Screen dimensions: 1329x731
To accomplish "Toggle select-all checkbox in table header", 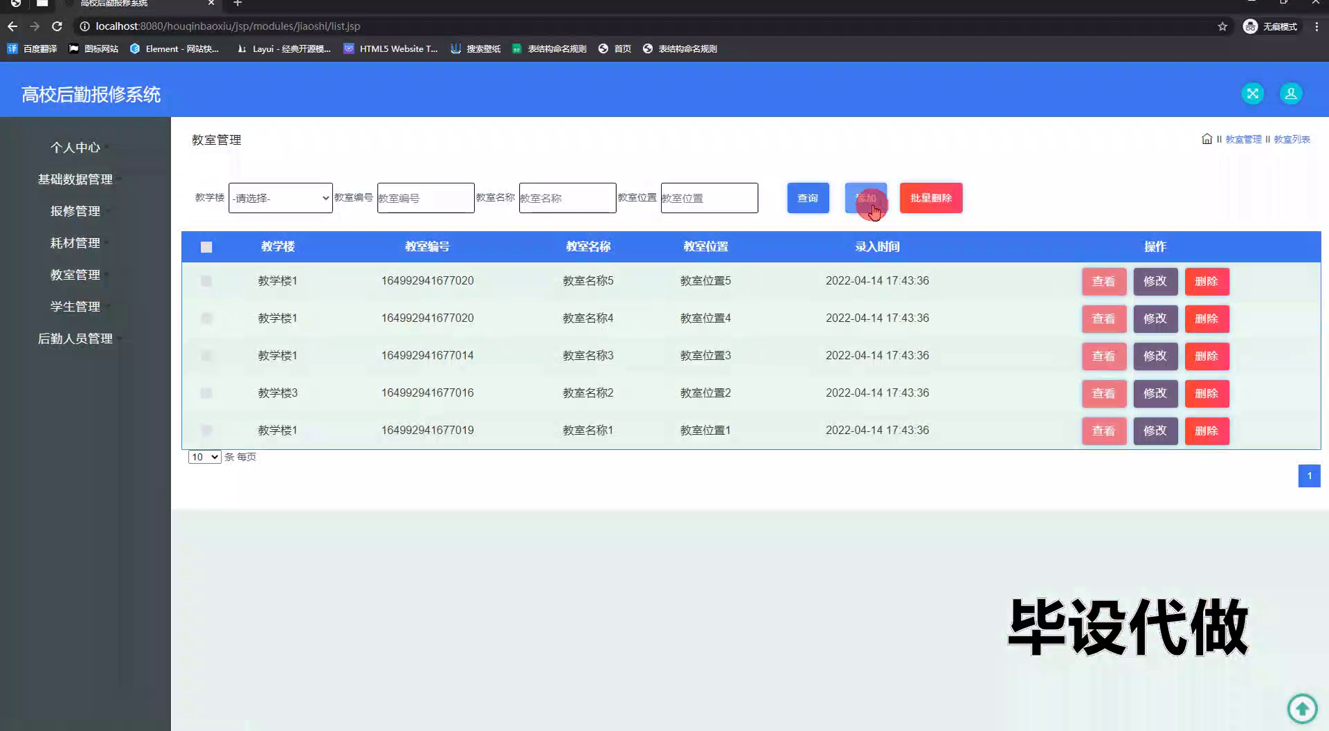I will click(x=206, y=247).
